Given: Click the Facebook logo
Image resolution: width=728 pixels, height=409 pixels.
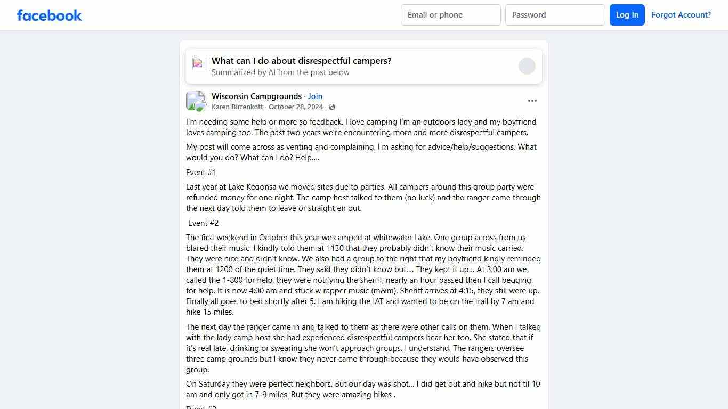Looking at the screenshot, I should click(50, 15).
